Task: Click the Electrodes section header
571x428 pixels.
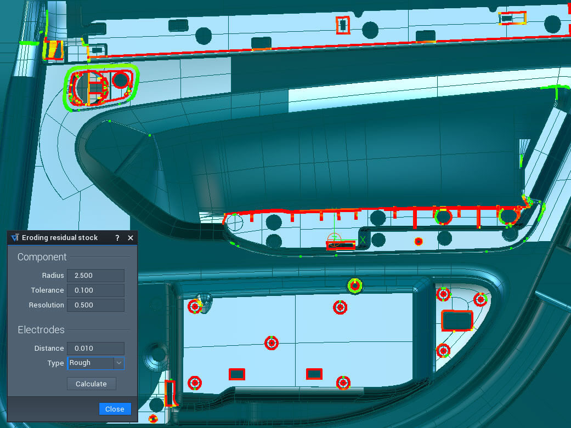Action: pyautogui.click(x=41, y=330)
